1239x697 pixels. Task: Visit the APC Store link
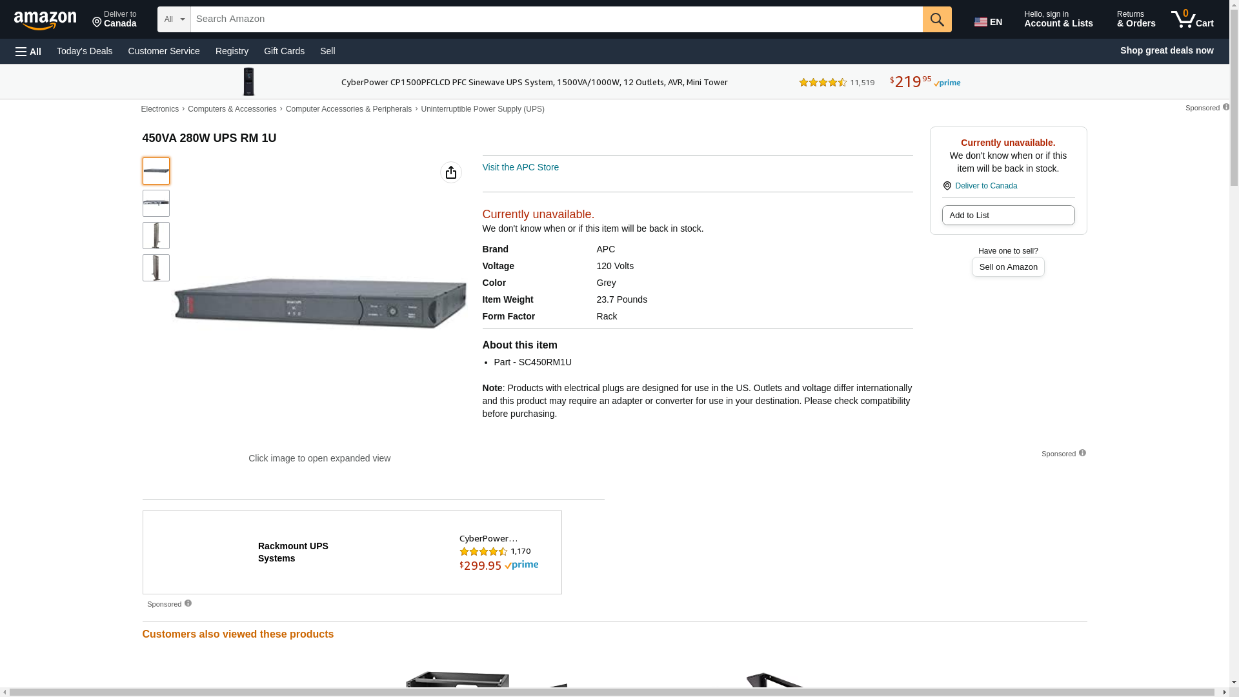(x=520, y=167)
